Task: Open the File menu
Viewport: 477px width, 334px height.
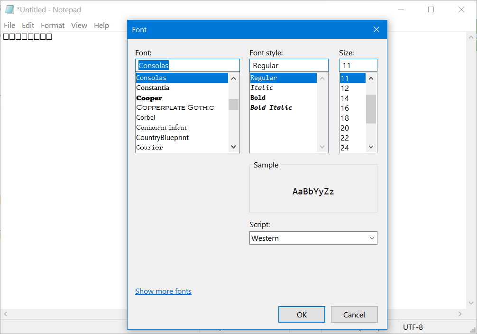Action: point(9,26)
